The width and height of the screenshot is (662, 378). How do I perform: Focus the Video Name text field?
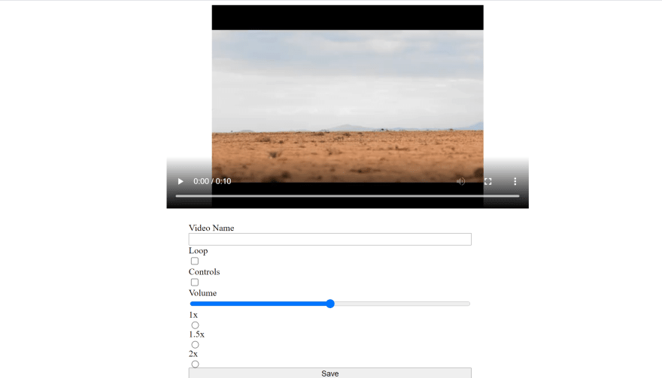tap(329, 239)
